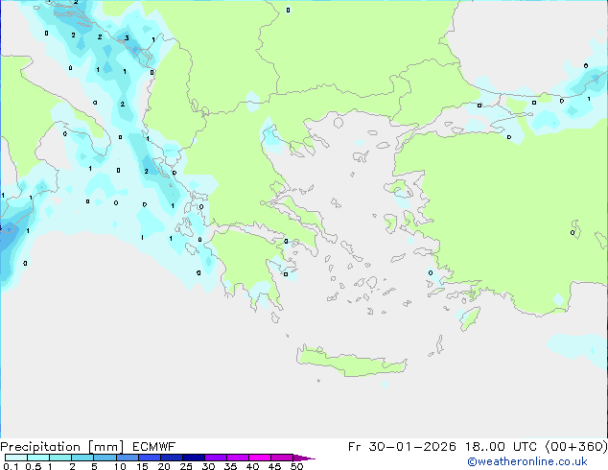
Task: Click the legend scale label '0.5'
Action: [33, 466]
